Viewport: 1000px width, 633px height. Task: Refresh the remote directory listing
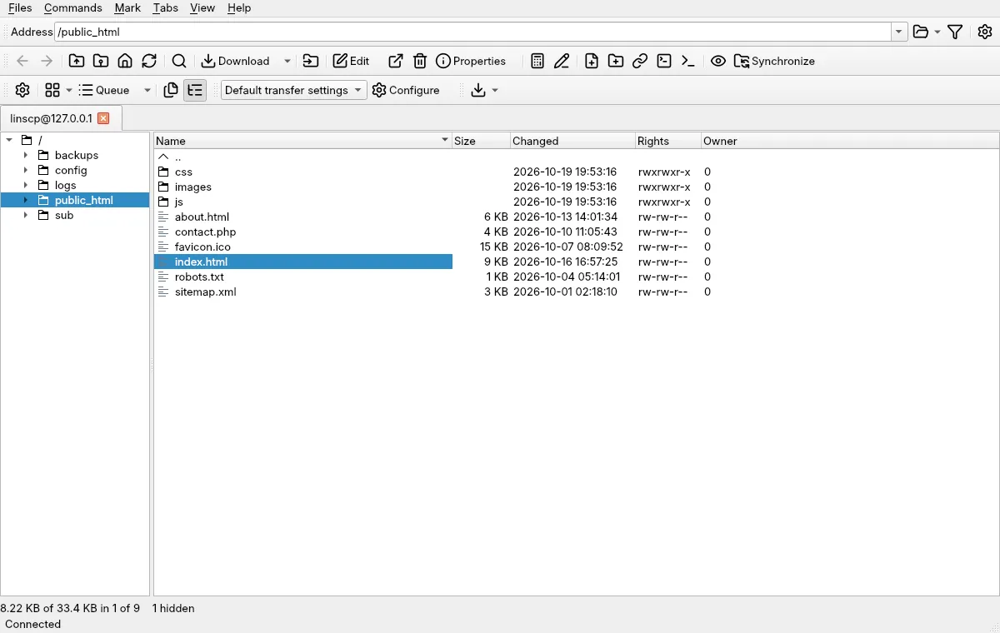click(149, 61)
